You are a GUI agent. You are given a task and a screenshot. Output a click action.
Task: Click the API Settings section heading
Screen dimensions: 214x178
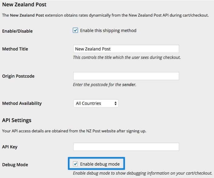point(17,120)
